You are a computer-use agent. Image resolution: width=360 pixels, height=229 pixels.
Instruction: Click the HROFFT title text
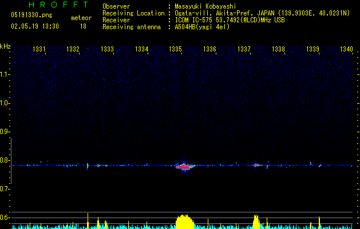[58, 5]
